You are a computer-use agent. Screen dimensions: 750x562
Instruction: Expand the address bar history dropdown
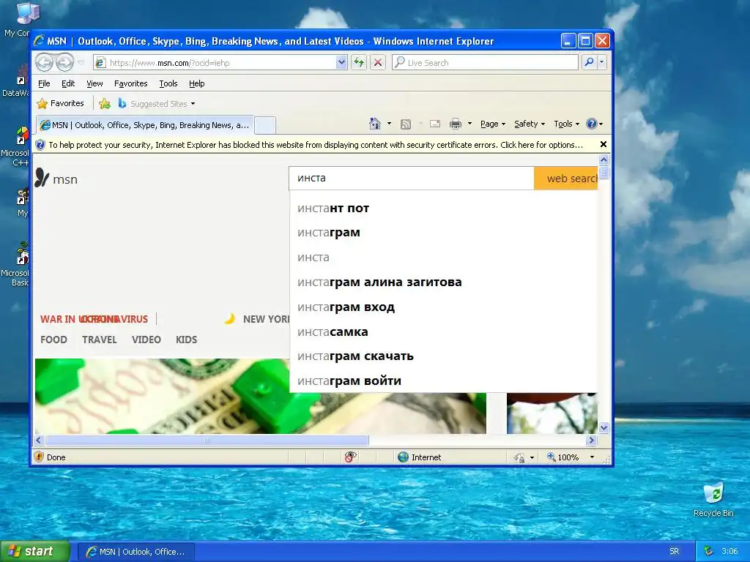click(x=341, y=63)
